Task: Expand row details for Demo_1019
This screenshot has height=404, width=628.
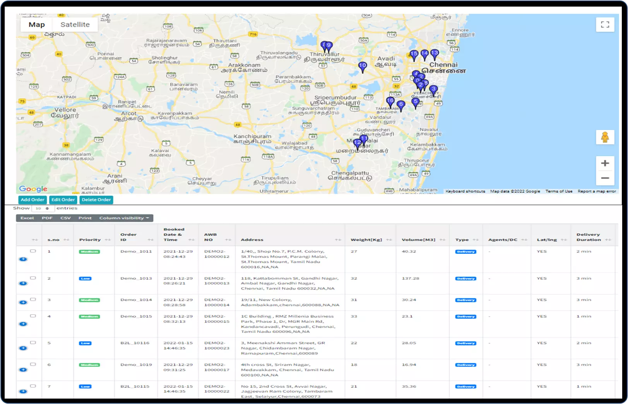Action: tap(23, 370)
